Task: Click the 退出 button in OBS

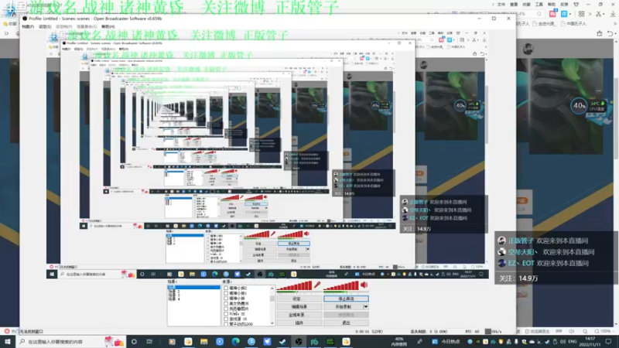Action: (346, 322)
